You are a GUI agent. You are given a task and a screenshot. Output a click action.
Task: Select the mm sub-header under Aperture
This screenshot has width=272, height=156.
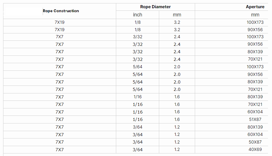coord(255,15)
